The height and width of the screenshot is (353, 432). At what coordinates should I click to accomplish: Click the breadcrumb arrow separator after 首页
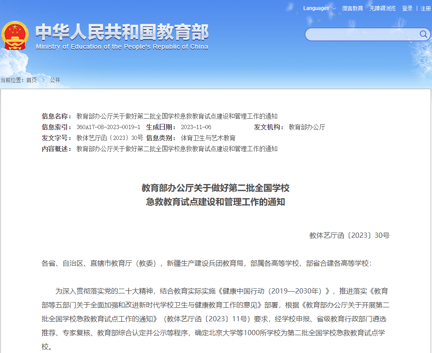(44, 80)
